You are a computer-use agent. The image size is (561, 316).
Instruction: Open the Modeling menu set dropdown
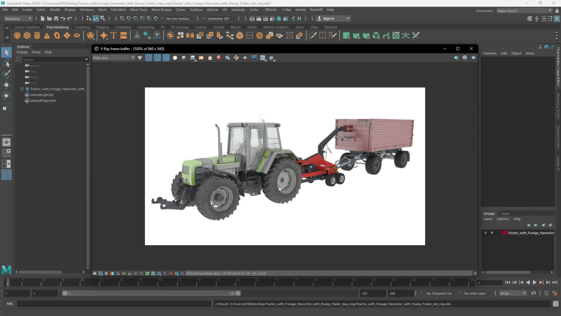point(18,18)
